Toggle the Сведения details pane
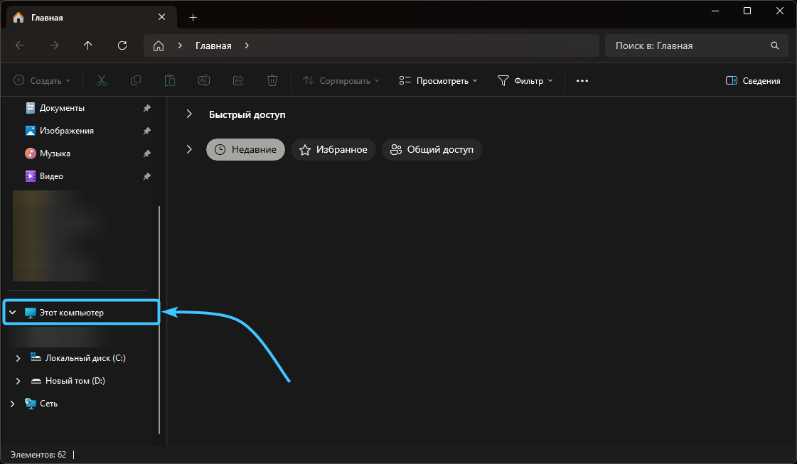The height and width of the screenshot is (464, 797). coord(753,81)
